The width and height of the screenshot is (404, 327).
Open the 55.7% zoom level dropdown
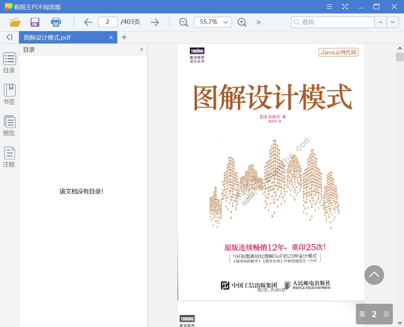(x=213, y=22)
